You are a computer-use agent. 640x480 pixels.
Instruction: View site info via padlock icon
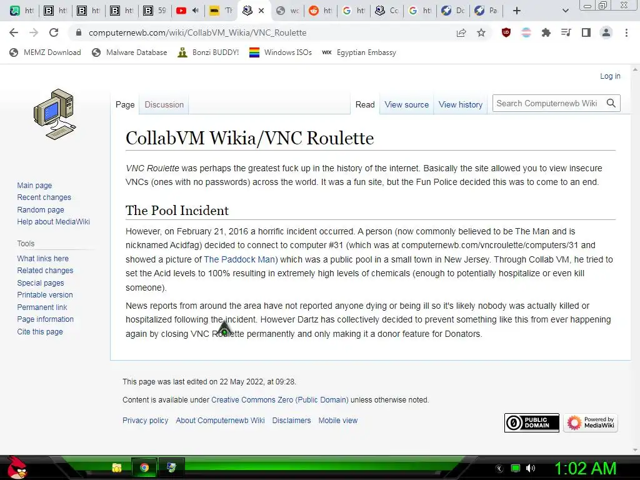(x=79, y=32)
